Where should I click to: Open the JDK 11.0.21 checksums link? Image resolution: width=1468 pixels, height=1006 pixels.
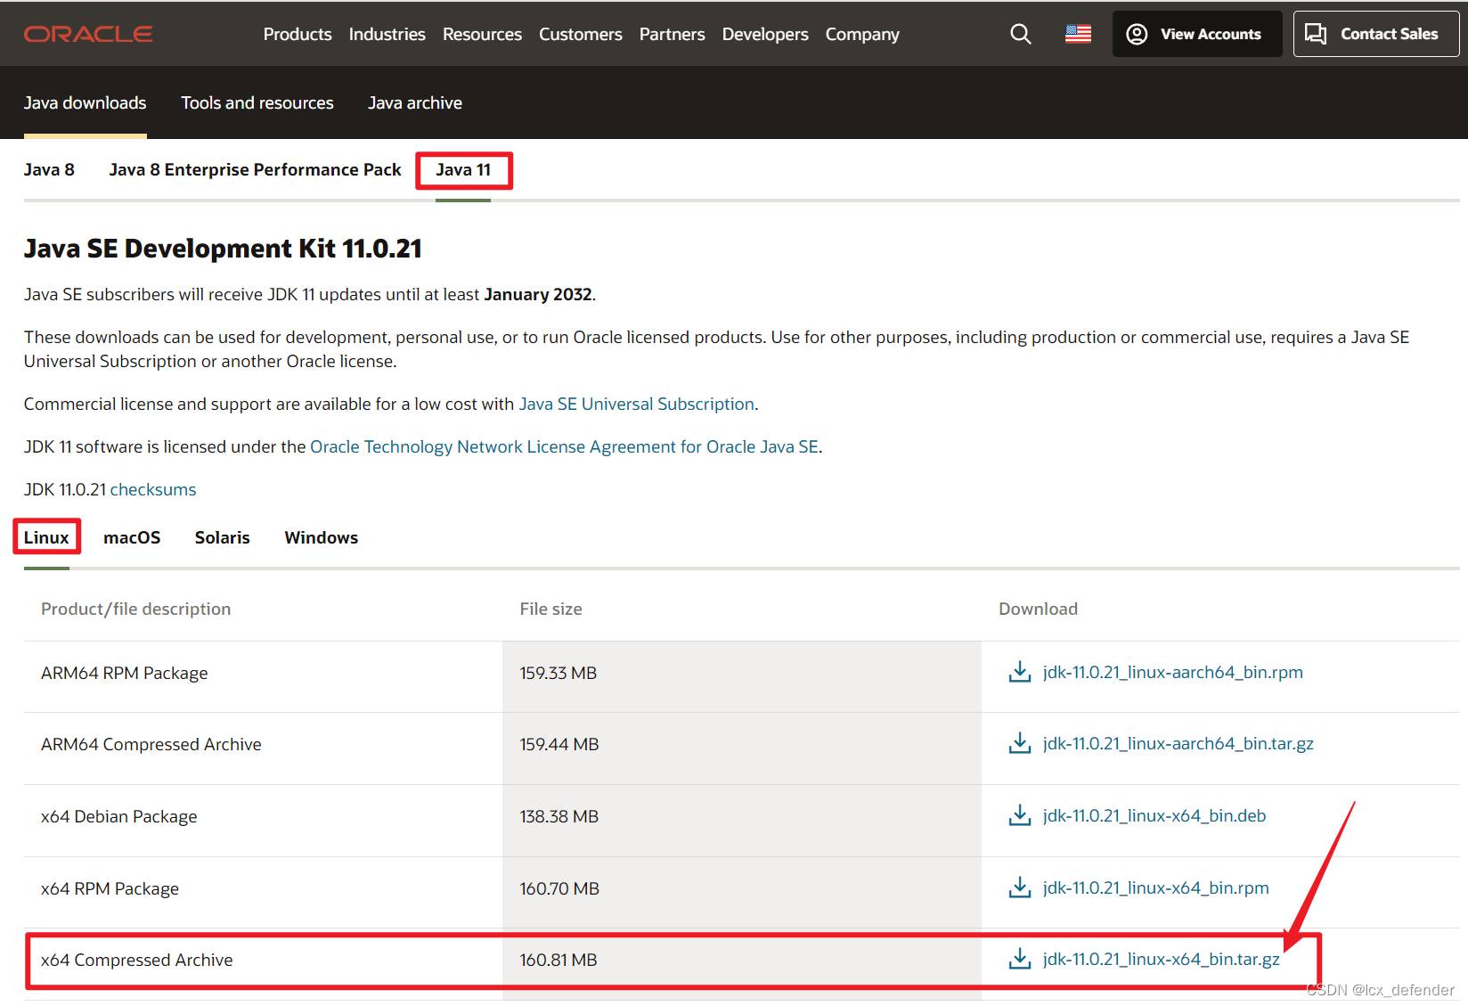coord(153,489)
